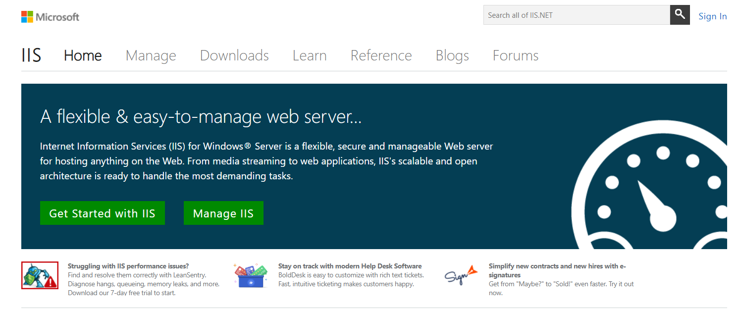Click the 'Internet Information Services (IIS)' paragraph
This screenshot has width=741, height=312.
266,161
